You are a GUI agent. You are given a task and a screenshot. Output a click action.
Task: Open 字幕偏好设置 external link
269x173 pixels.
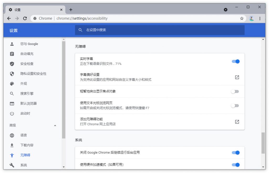[237, 77]
